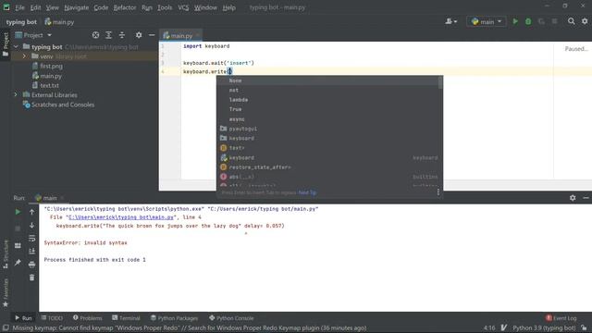Click the up arrow in Run panel
Viewport: 592px width, 333px height.
(x=31, y=212)
